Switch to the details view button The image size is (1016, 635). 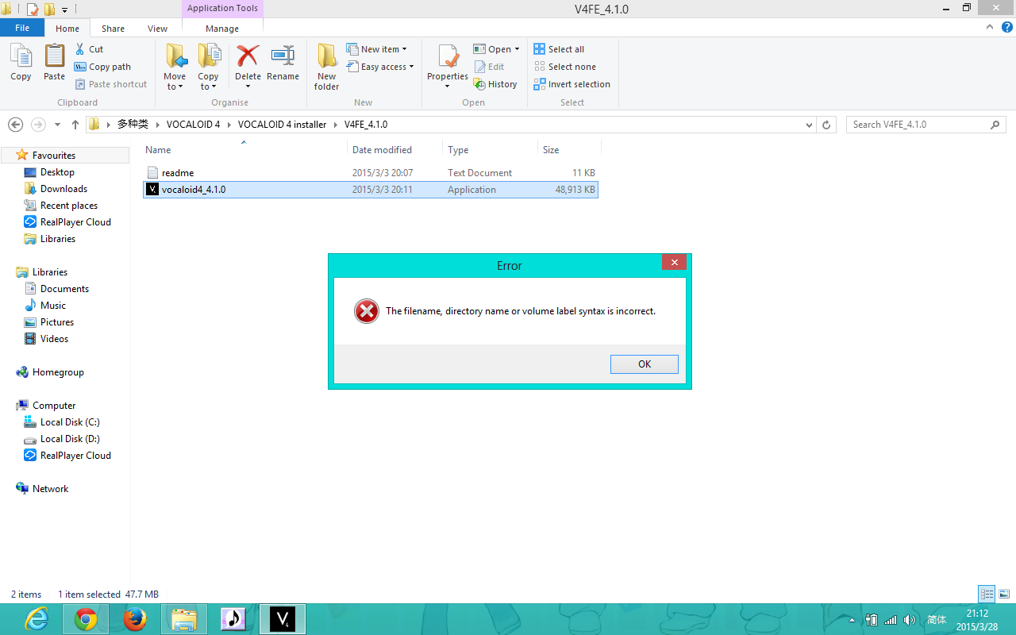pos(987,594)
